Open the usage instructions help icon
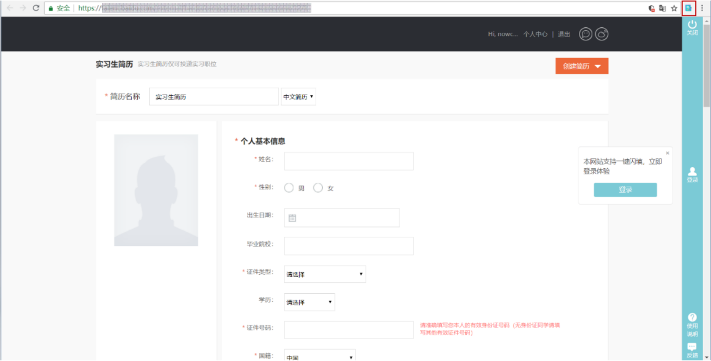The image size is (711, 361). click(x=692, y=317)
